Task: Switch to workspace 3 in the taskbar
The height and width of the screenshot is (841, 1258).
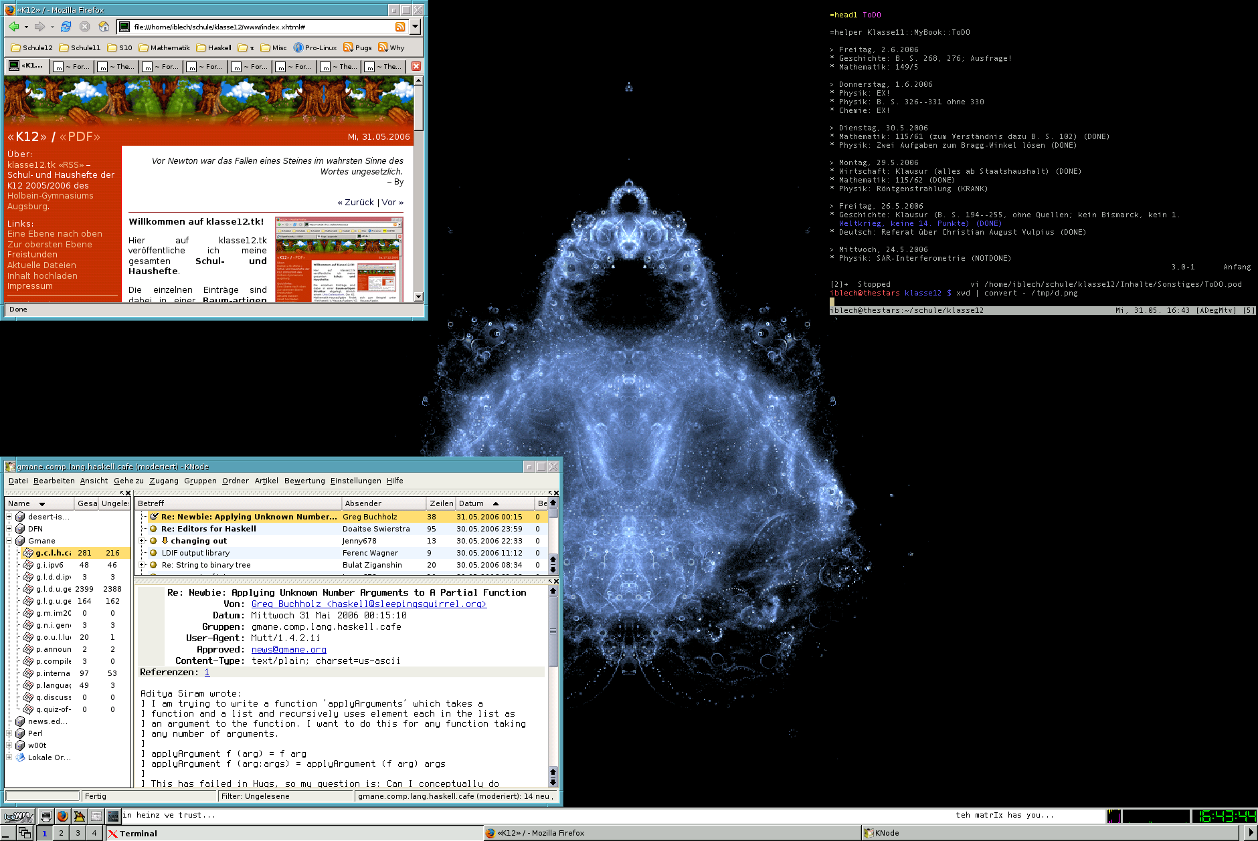Action: click(78, 833)
